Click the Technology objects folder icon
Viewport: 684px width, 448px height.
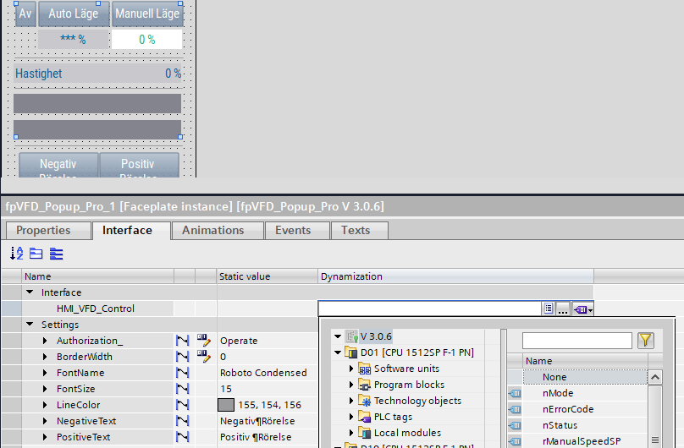pos(365,401)
